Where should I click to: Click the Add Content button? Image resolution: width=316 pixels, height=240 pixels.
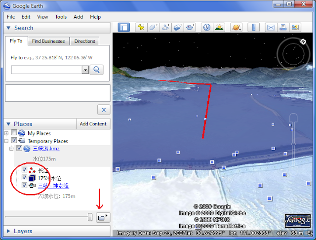(x=93, y=124)
